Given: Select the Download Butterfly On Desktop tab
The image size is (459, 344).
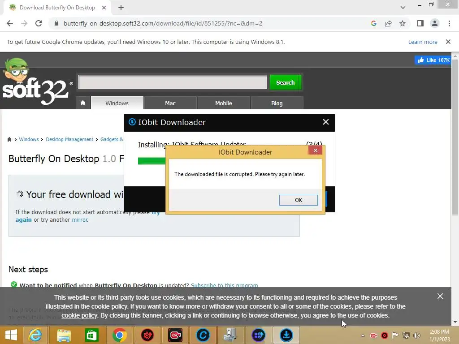Looking at the screenshot, I should (57, 8).
